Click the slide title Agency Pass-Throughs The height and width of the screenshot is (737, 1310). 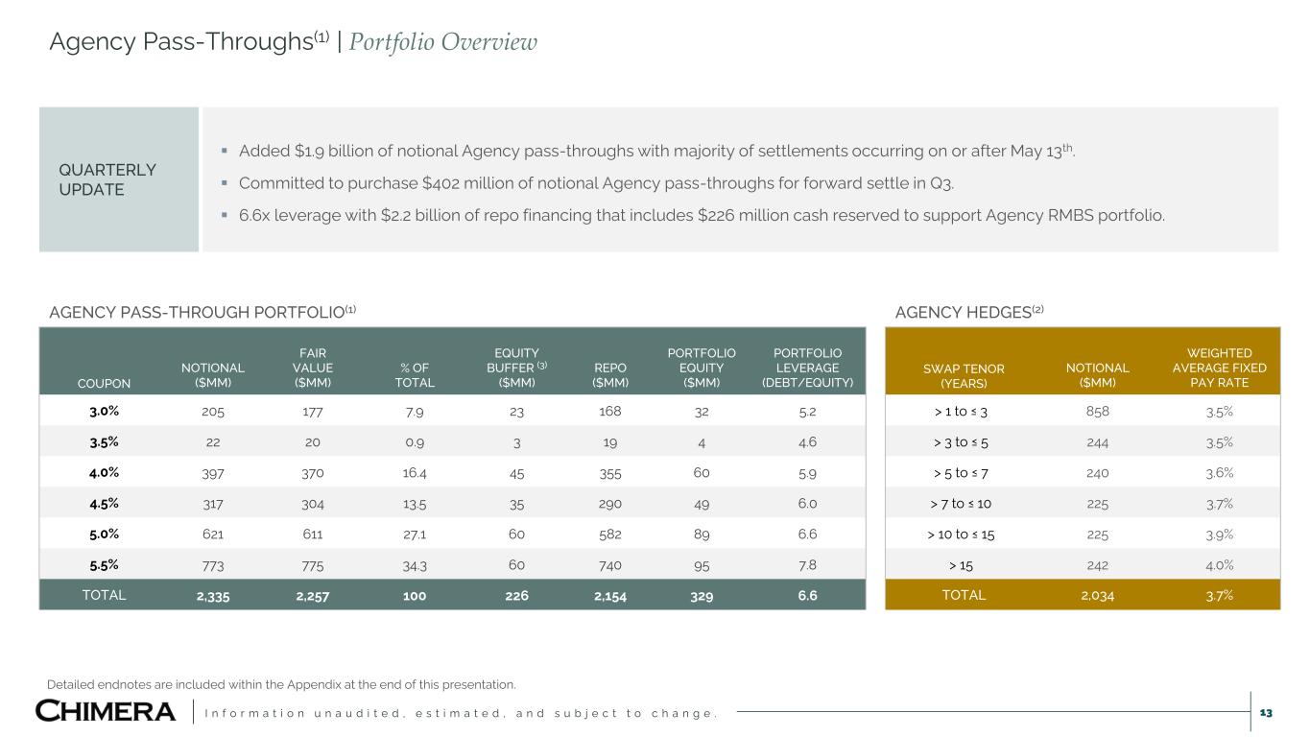point(188,42)
